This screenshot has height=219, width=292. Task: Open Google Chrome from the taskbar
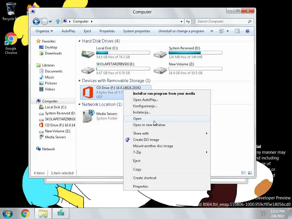[x=25, y=213]
